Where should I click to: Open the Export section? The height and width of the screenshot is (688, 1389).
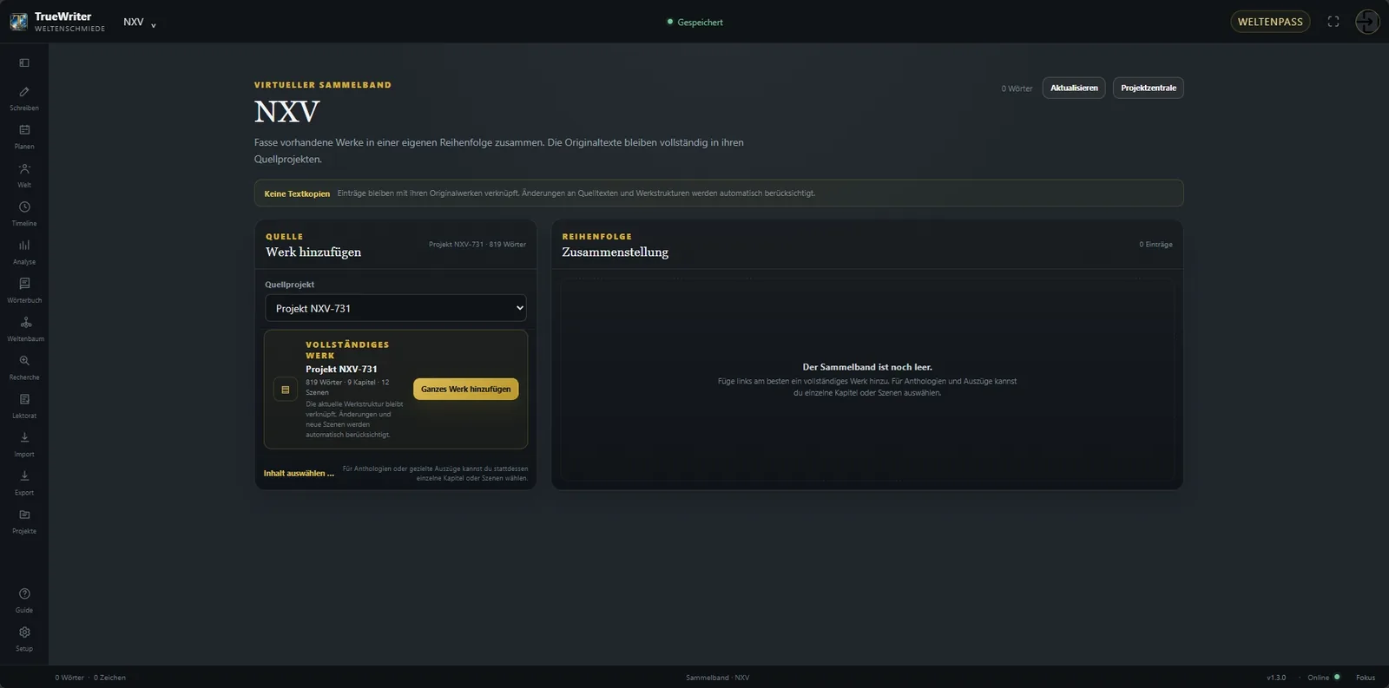pos(24,482)
